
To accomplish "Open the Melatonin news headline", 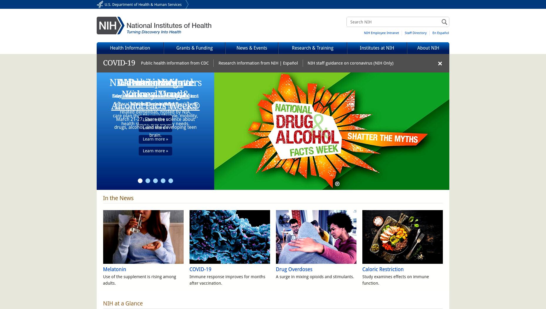I will coord(115,269).
